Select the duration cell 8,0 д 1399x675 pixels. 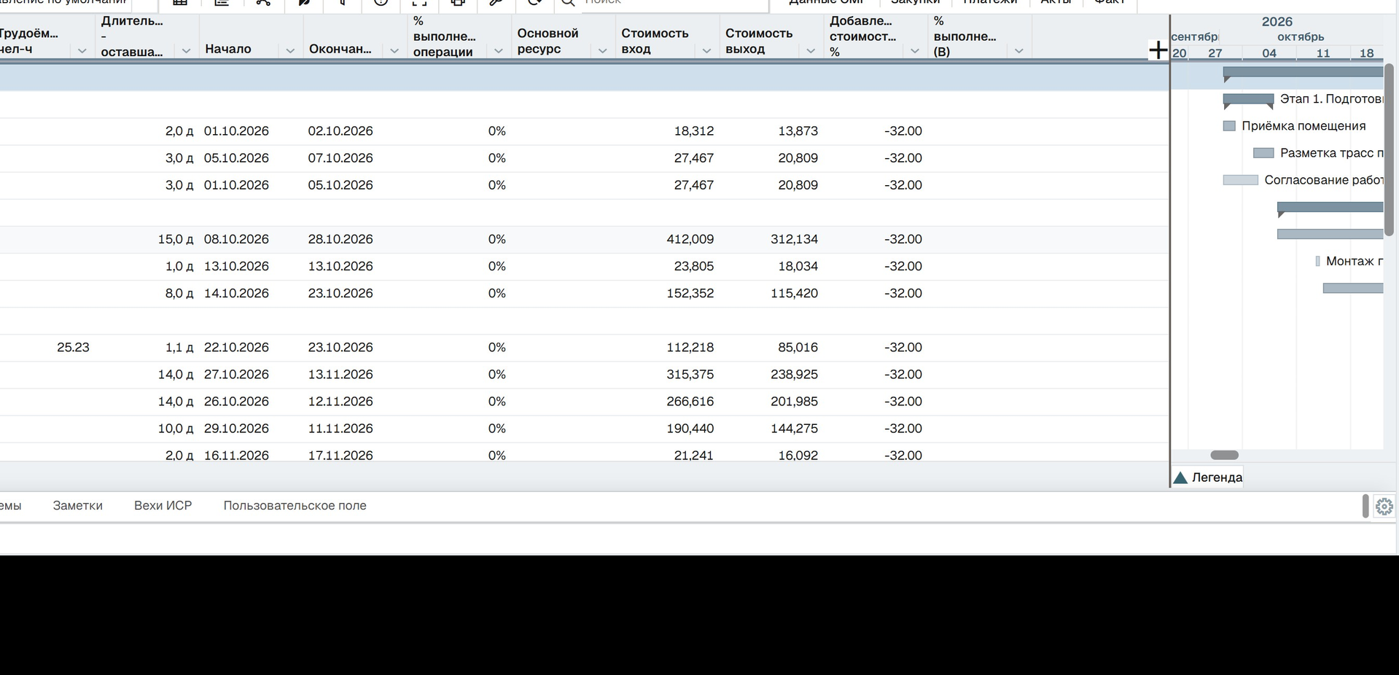point(179,293)
